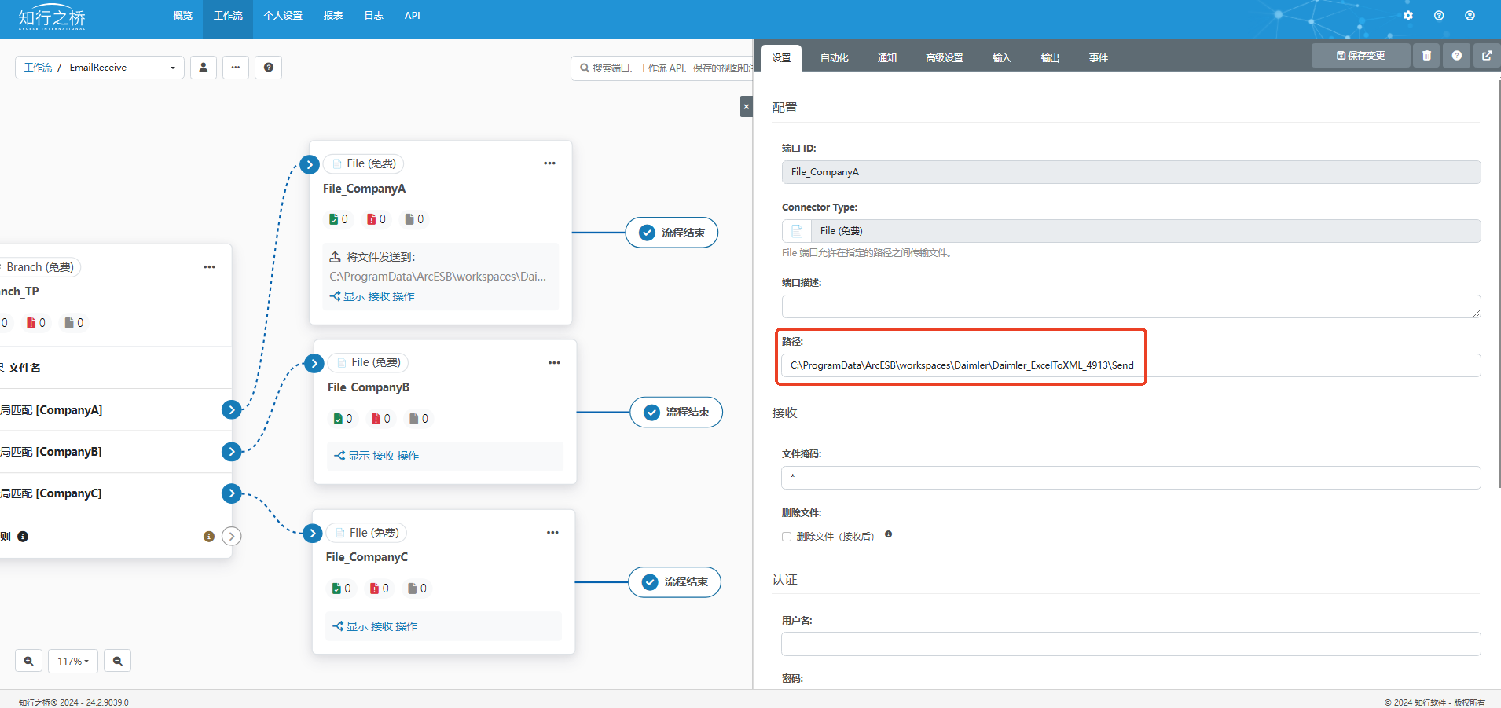Click the workspace user icon button
1501x708 pixels.
[203, 68]
